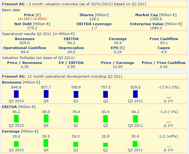Click the EBITDA Leverage value 1.7

tap(94, 28)
